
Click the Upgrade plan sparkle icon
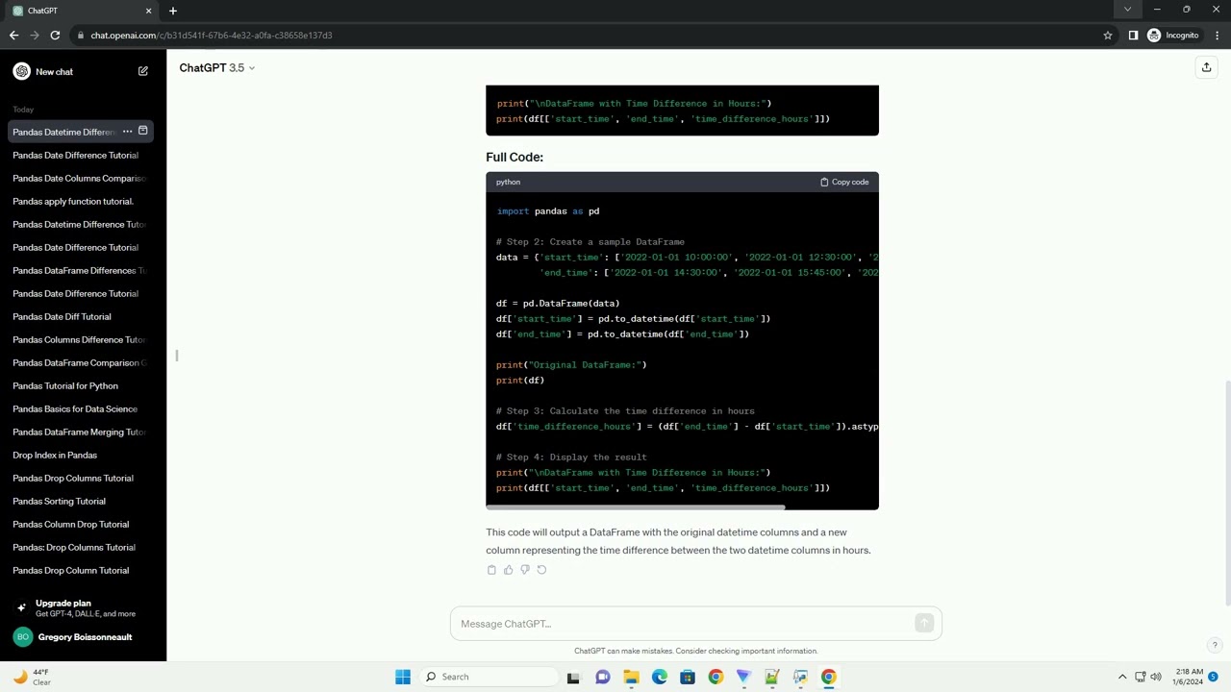21,607
